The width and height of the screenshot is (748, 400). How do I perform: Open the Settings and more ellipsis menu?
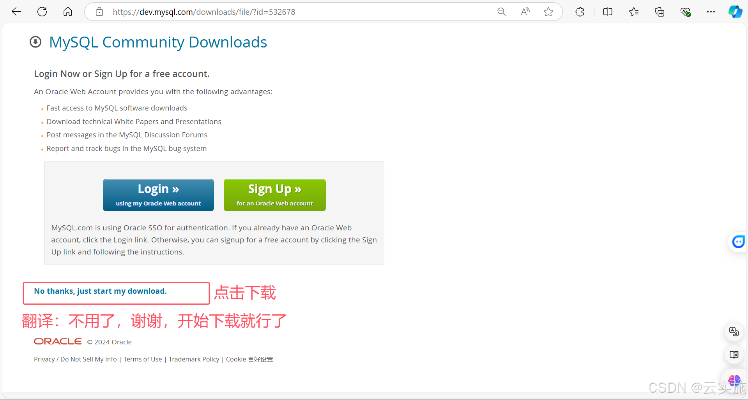coord(711,12)
